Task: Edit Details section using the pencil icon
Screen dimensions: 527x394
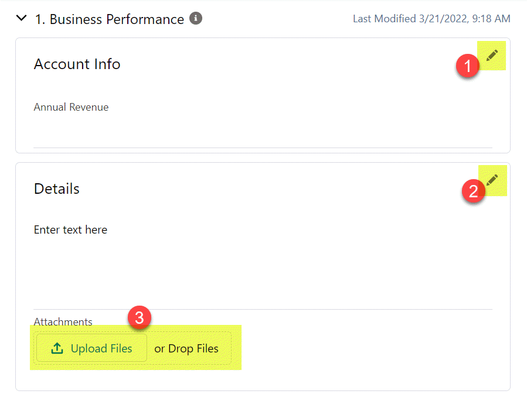Action: coord(492,180)
